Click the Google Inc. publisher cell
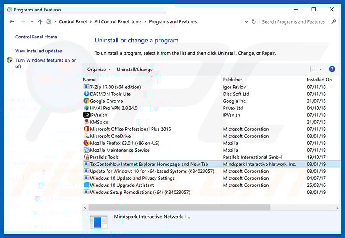The width and height of the screenshot is (345, 238). [235, 101]
